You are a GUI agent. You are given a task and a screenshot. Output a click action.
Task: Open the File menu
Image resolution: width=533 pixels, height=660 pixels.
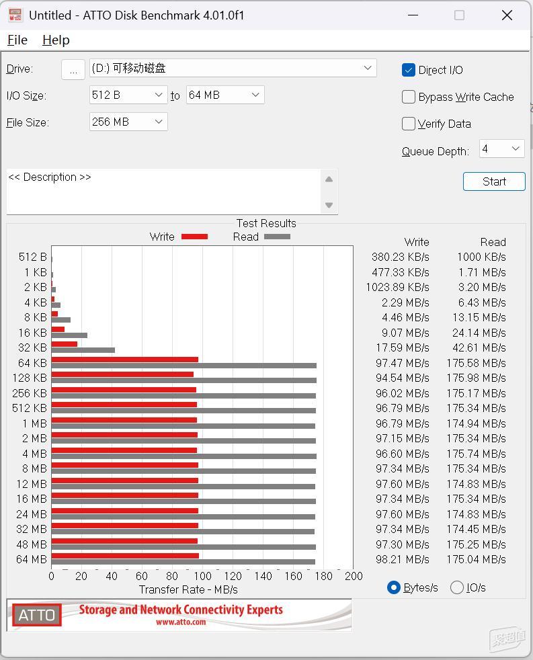coord(17,40)
